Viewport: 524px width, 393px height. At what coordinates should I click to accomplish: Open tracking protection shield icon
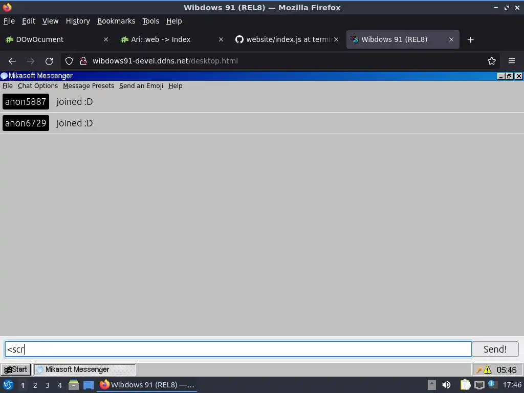pyautogui.click(x=69, y=61)
